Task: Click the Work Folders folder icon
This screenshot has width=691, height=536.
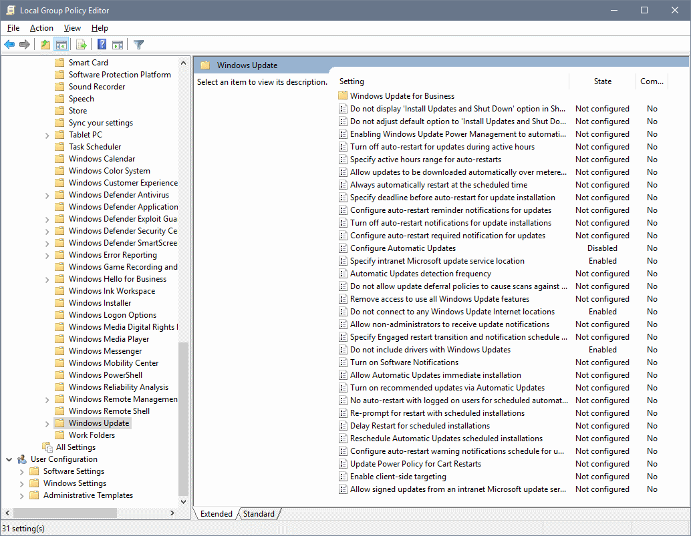Action: coord(59,435)
